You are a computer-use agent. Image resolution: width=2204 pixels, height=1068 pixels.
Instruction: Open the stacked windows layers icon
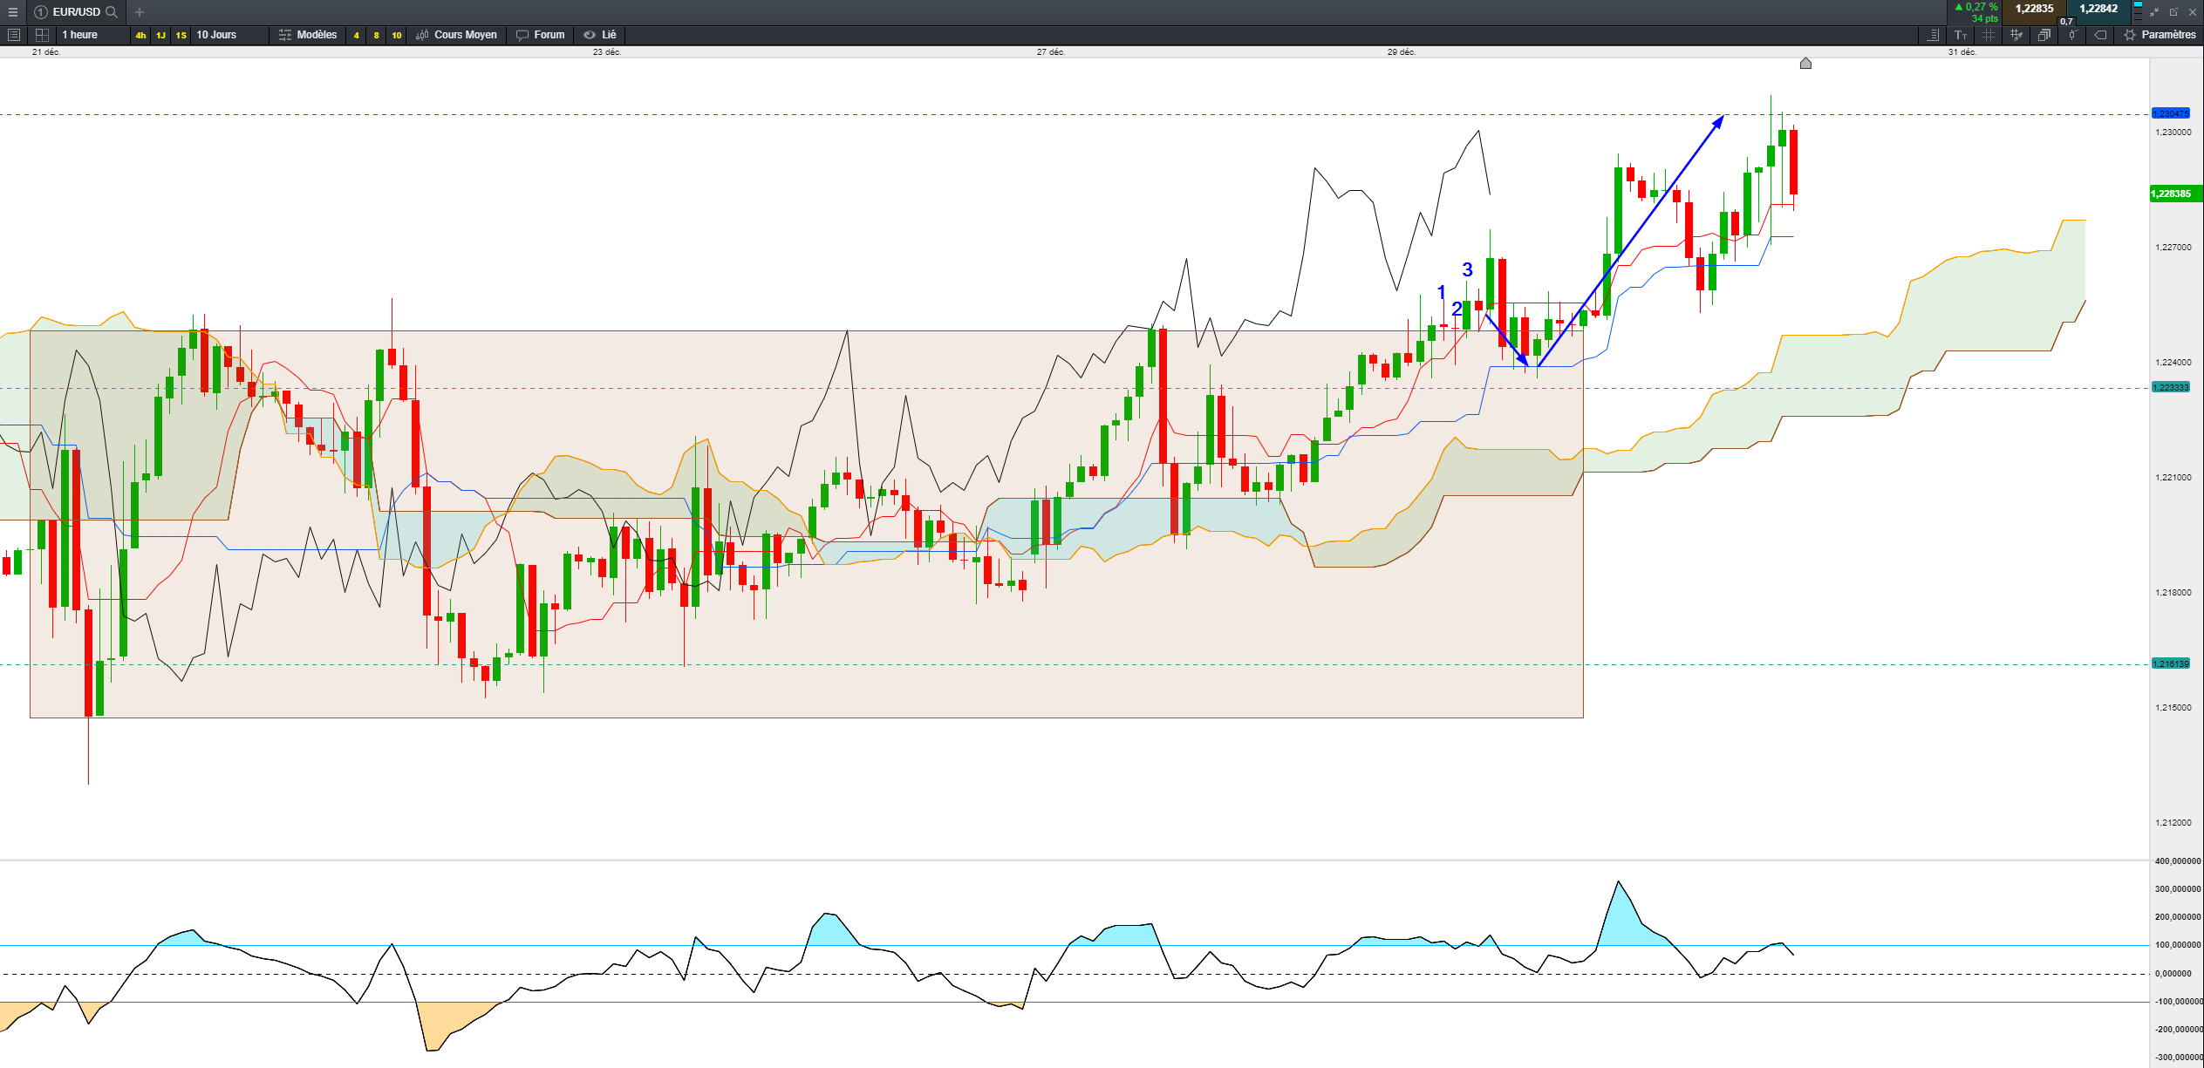[x=2044, y=35]
